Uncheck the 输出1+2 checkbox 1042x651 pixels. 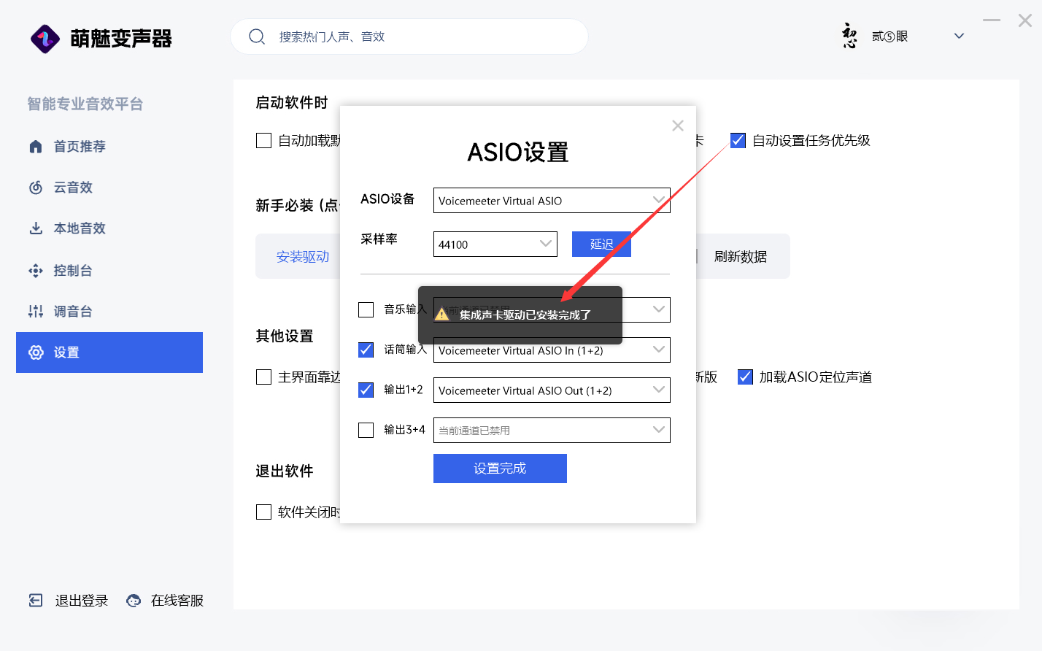point(366,390)
